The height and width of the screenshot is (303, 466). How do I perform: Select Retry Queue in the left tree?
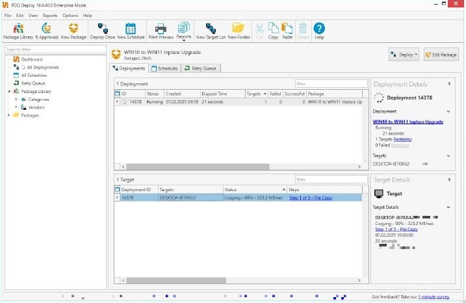point(33,83)
